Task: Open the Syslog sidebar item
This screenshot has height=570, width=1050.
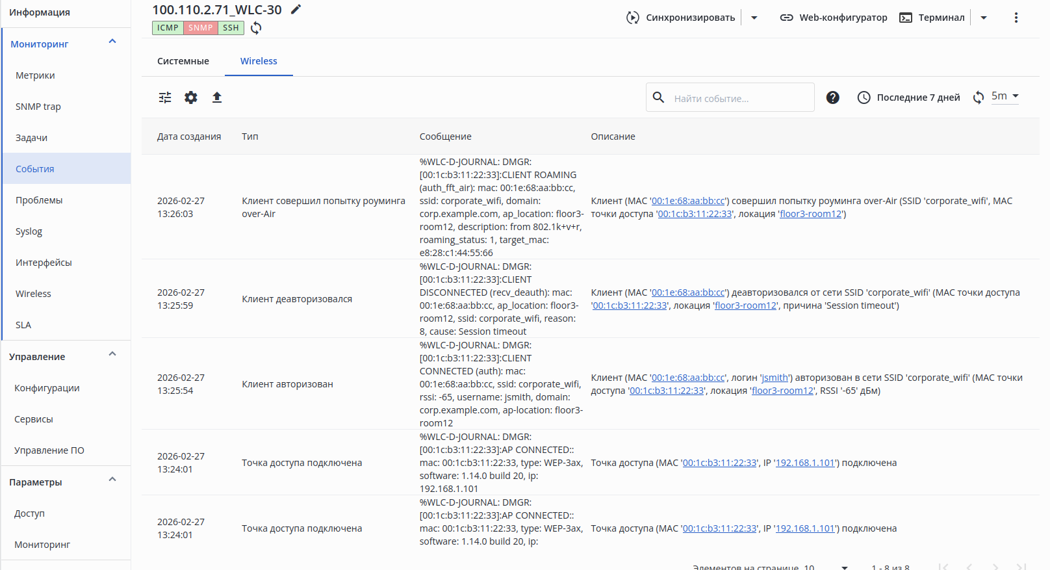Action: tap(29, 231)
